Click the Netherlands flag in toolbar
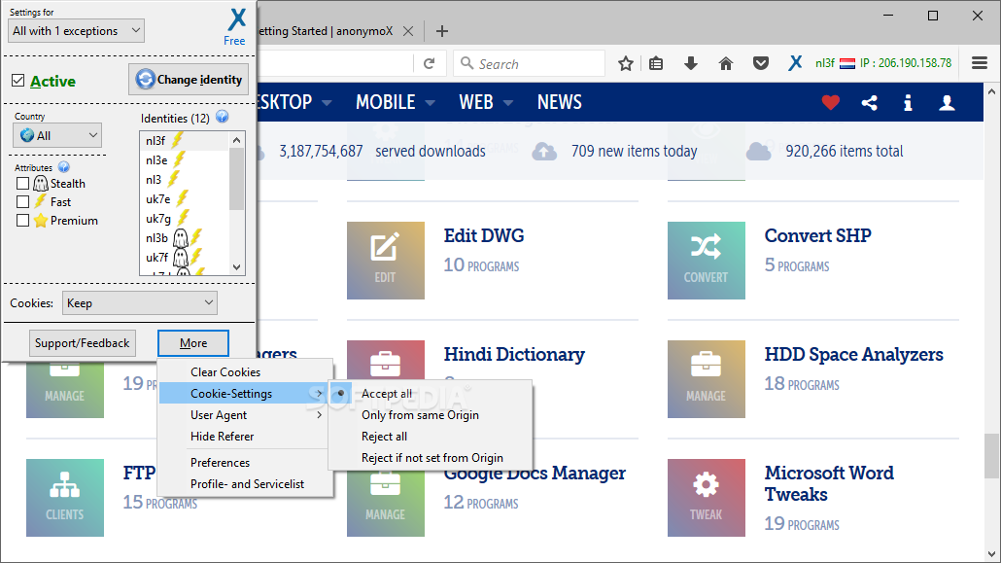1001x563 pixels. click(x=847, y=63)
